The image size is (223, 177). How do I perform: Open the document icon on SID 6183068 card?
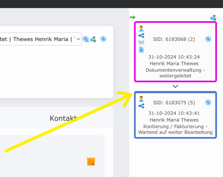[x=141, y=50]
